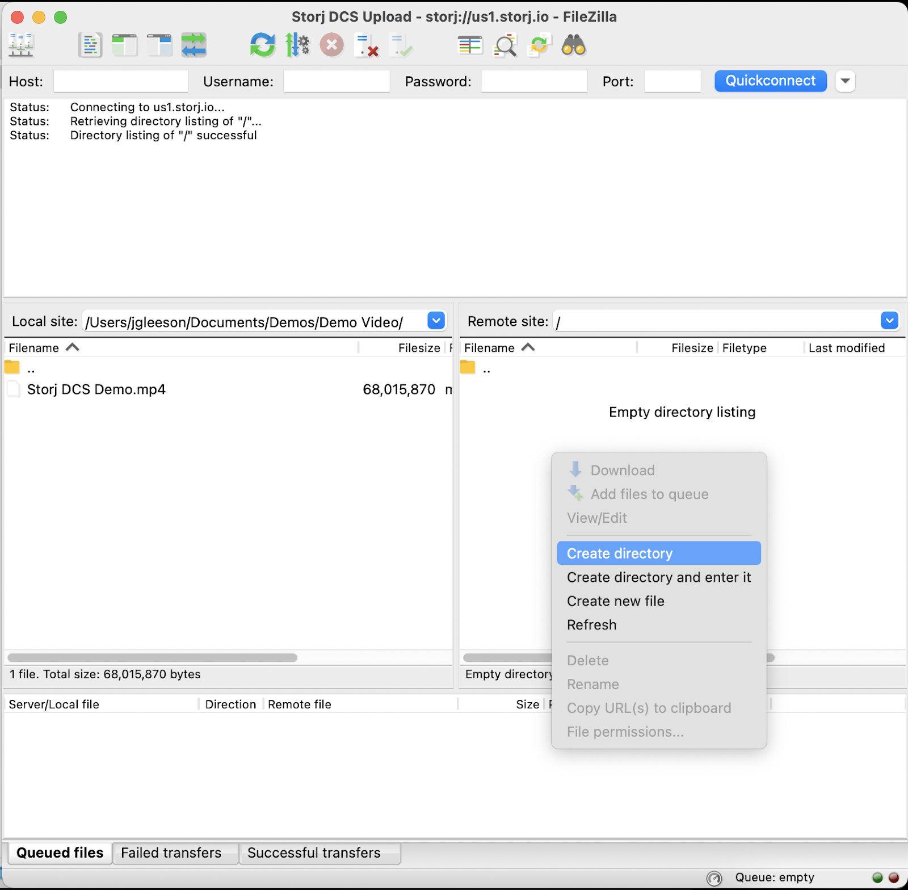Sort remote files by Filename column
Viewport: 908px width, 890px height.
point(548,348)
